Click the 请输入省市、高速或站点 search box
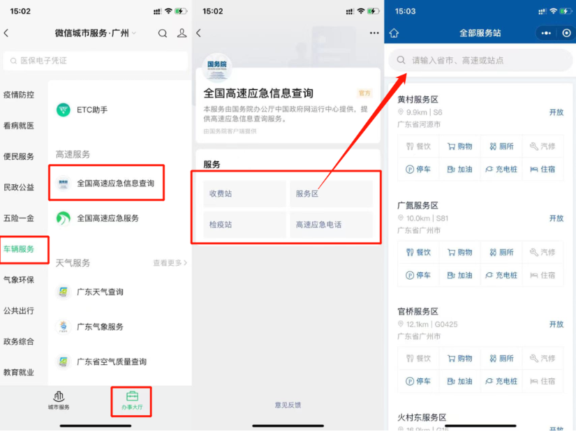 (480, 60)
